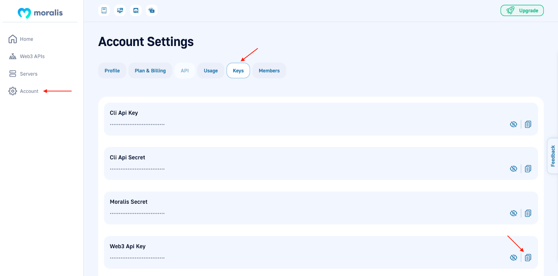Screen dimensions: 558x276
Task: Unhide the Web3 Api Key
Action: [x=513, y=258]
